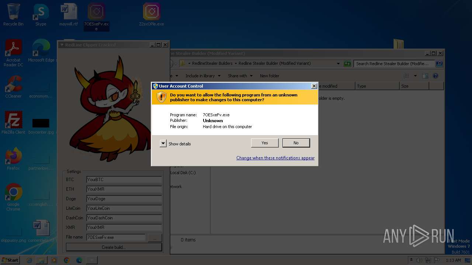Viewport: 472px width, 265px height.
Task: Open Windows Media Player from the taskbar
Action: pyautogui.click(x=54, y=260)
